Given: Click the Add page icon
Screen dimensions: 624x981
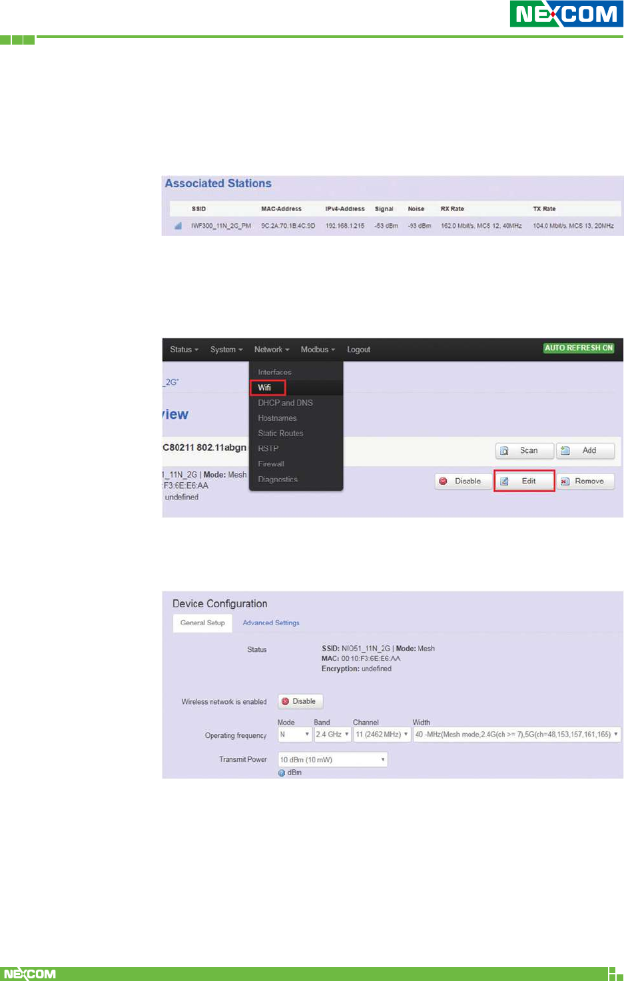Looking at the screenshot, I should click(x=565, y=451).
